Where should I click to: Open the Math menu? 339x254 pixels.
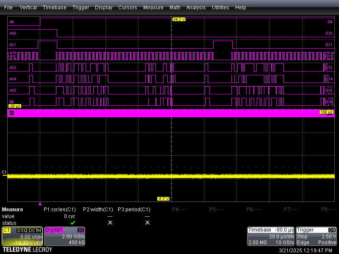(175, 7)
